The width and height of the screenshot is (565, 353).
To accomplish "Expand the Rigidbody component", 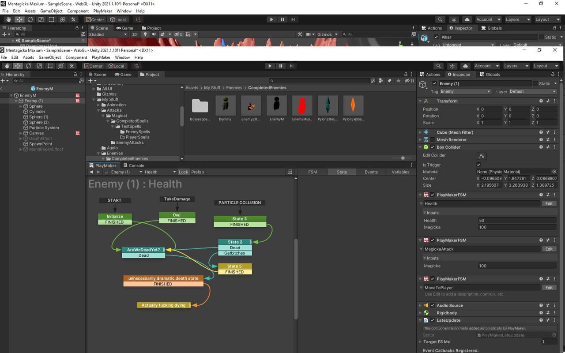I will tap(420, 313).
